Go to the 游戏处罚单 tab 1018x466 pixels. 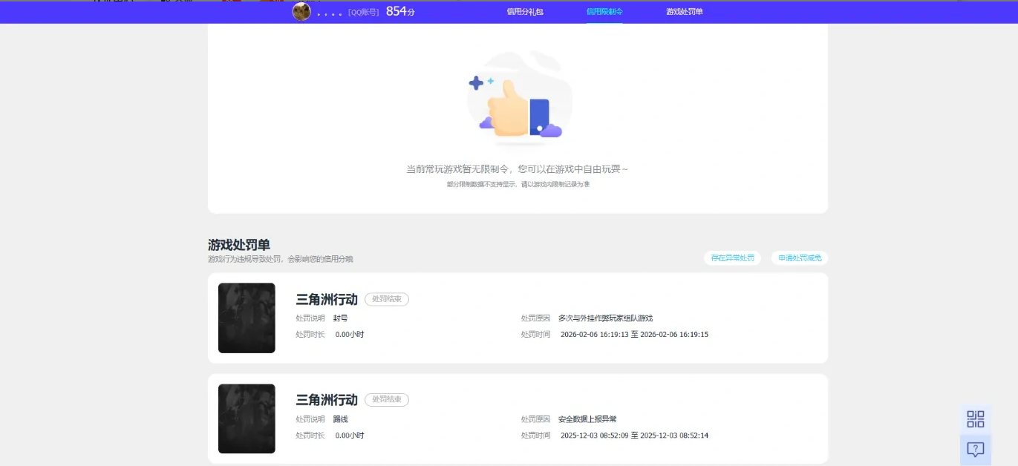point(685,12)
